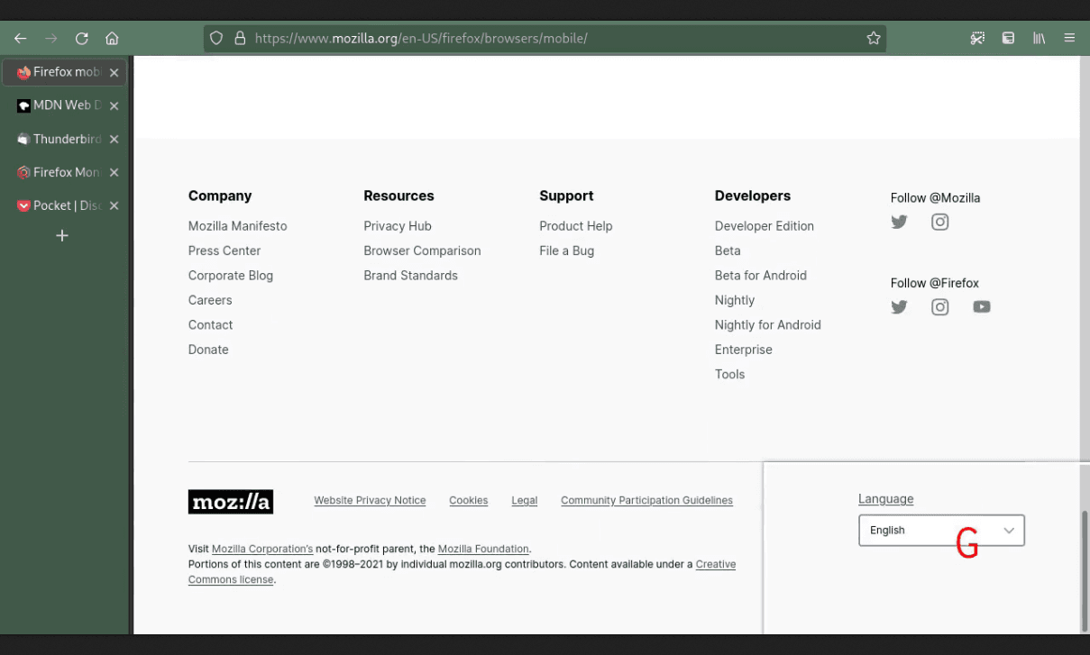Reload the current page
Image resolution: width=1090 pixels, height=655 pixels.
tap(81, 39)
